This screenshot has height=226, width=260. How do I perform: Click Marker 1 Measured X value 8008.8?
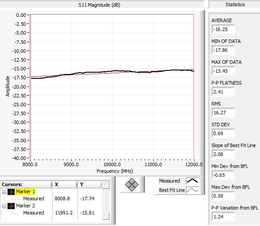coord(62,199)
